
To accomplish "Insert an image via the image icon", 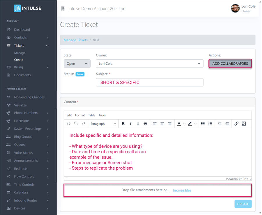I will [244, 124].
